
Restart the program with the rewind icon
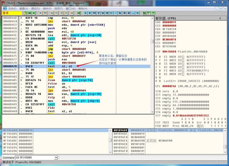point(29,13)
